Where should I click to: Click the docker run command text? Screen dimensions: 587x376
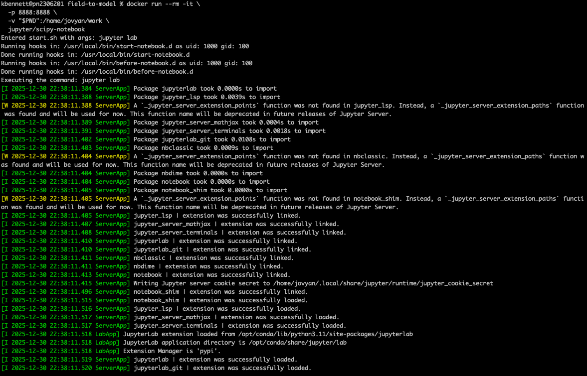(x=144, y=4)
